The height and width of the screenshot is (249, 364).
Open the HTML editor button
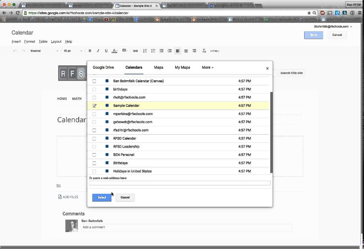click(215, 51)
